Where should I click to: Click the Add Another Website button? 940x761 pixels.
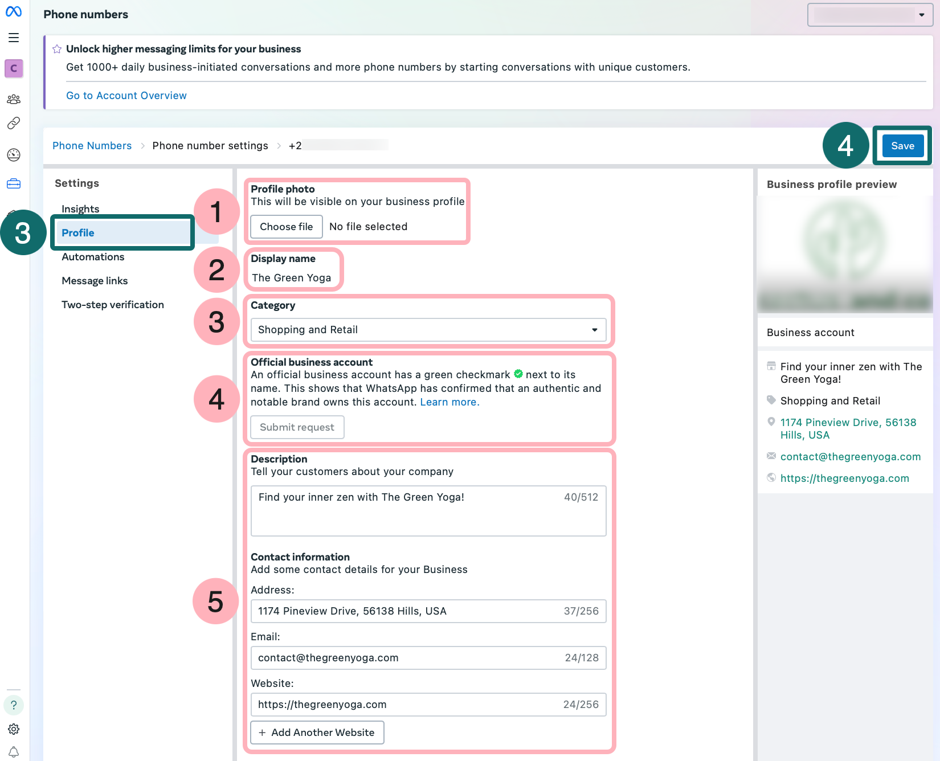pyautogui.click(x=317, y=733)
